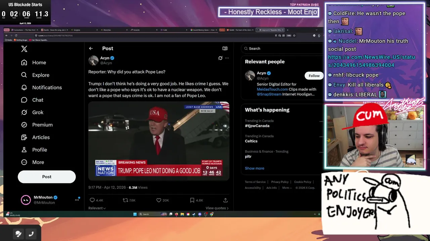Open MeidasTouch.com link in Acyn's bio
The image size is (430, 241).
point(272,89)
